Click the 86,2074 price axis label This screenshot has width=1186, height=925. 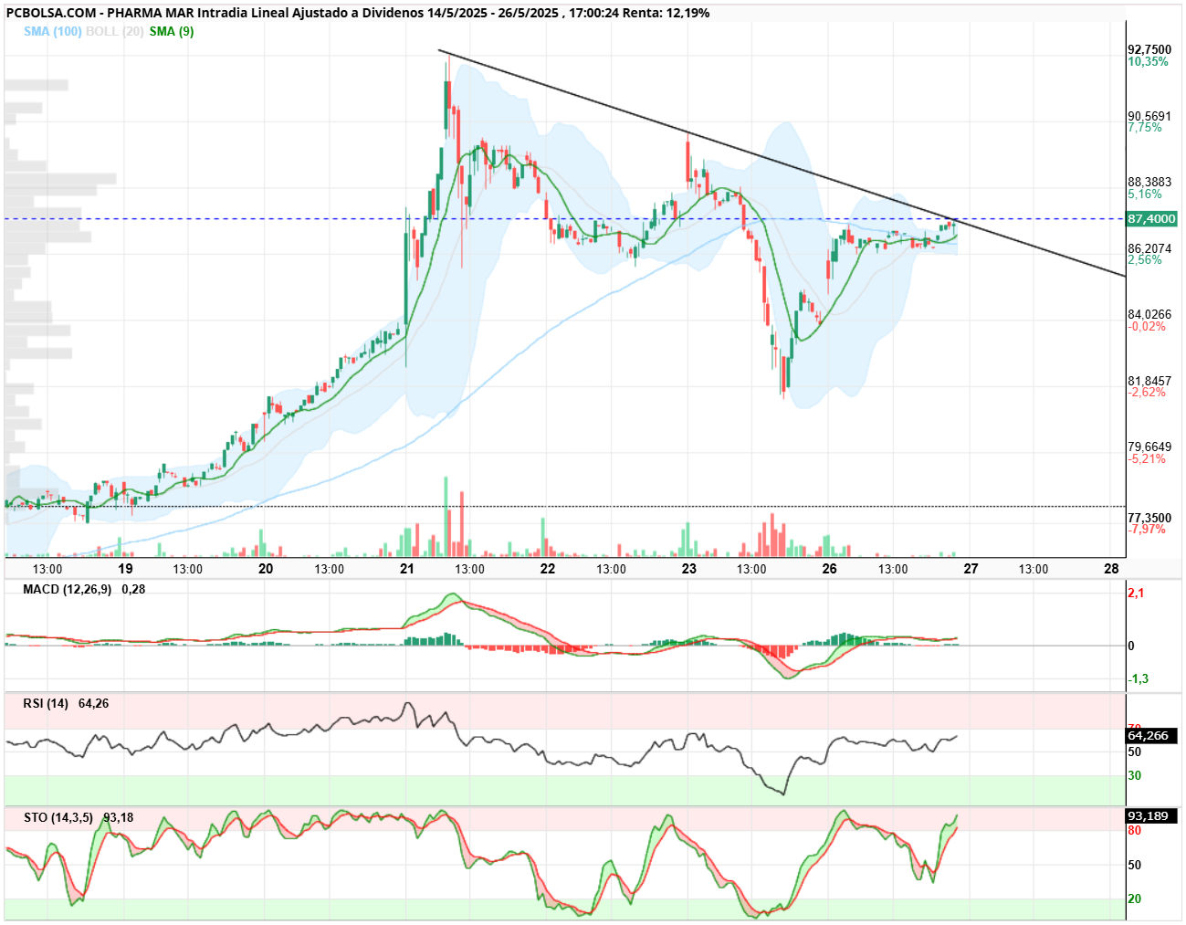pyautogui.click(x=1149, y=248)
